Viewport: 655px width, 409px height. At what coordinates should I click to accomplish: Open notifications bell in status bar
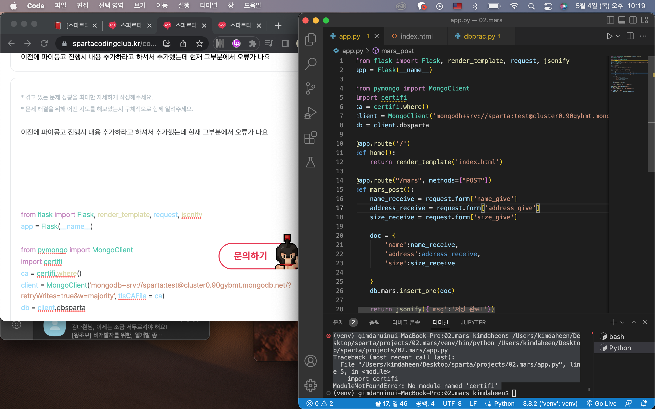pos(644,404)
